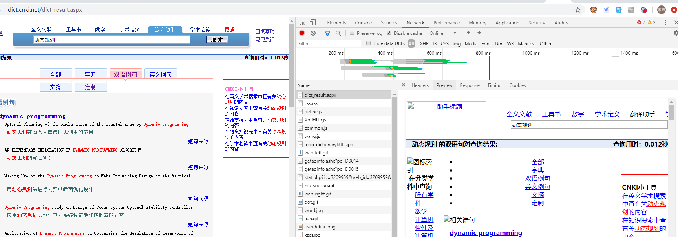678x237 pixels.
Task: Show Response tab of request
Action: point(470,85)
